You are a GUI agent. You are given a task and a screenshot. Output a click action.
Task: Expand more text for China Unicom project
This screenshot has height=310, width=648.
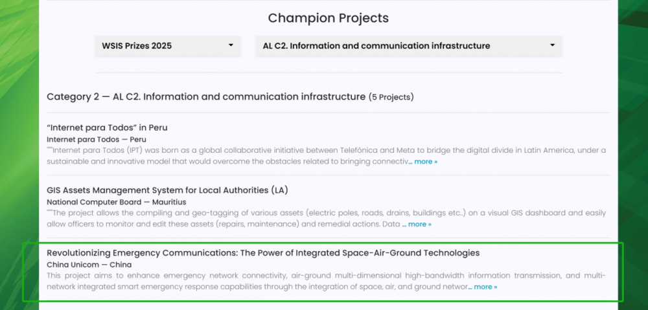[x=483, y=287]
